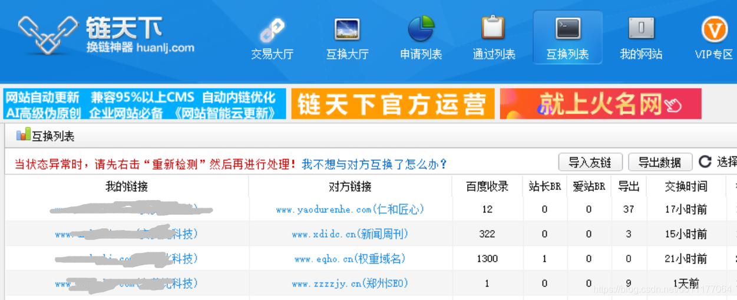Click the 百度收录 value 322
Screen dimensions: 737x300
click(x=487, y=234)
